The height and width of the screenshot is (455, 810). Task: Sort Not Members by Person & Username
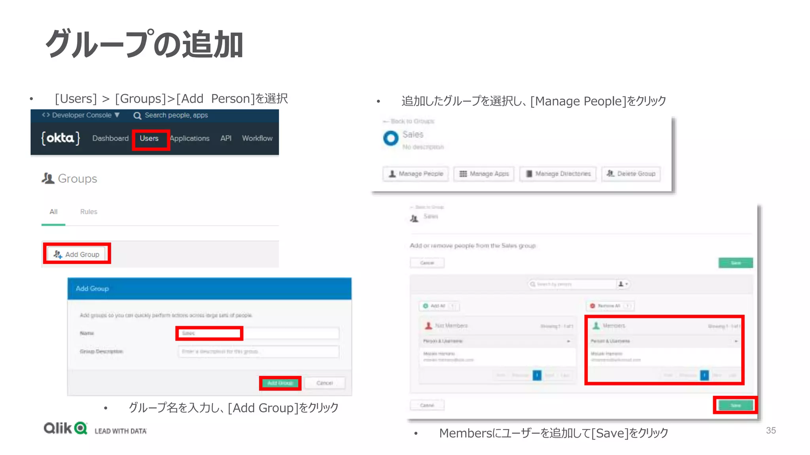pyautogui.click(x=497, y=341)
